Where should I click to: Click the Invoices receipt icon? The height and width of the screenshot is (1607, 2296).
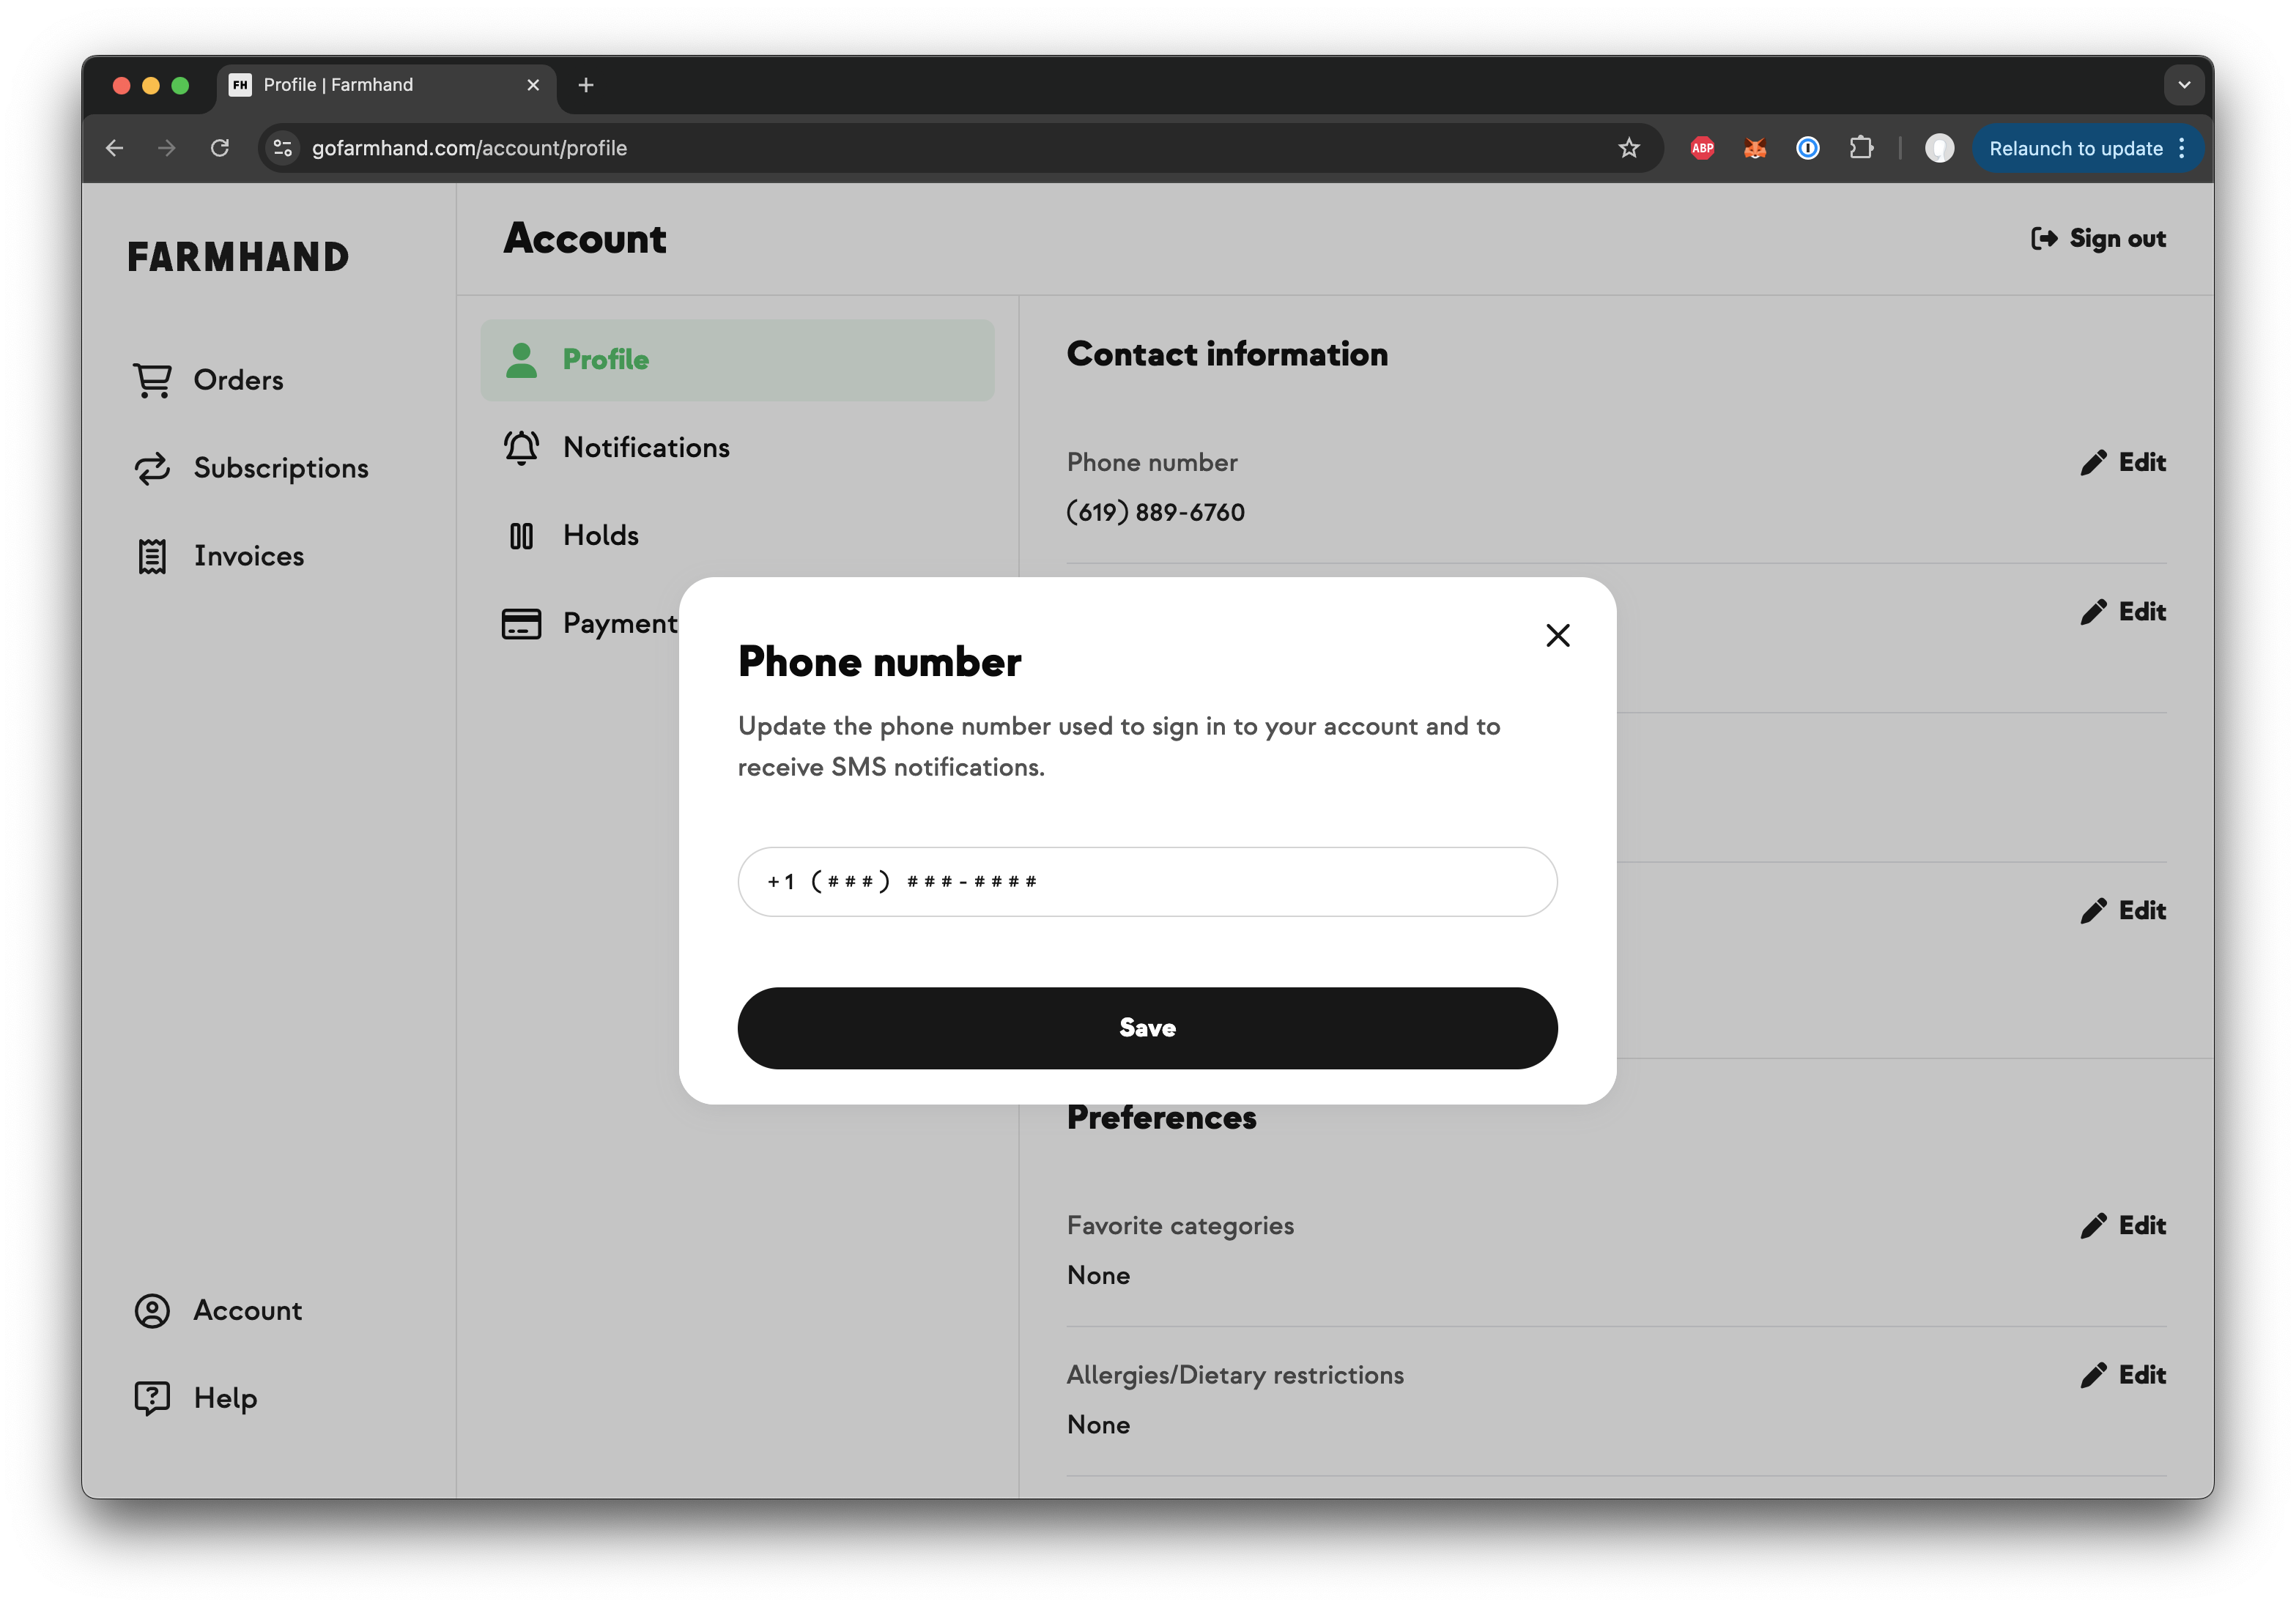tap(152, 556)
